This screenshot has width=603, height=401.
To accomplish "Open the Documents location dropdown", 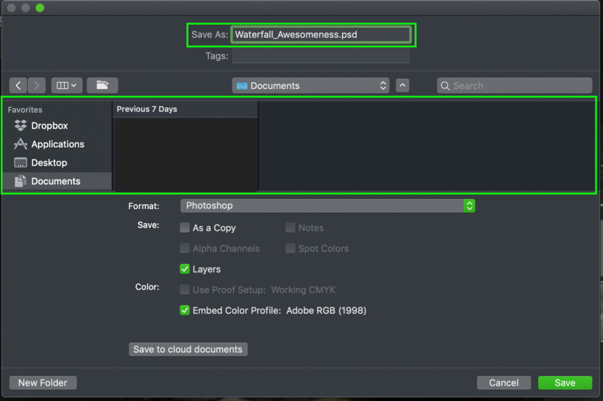I will click(x=311, y=85).
